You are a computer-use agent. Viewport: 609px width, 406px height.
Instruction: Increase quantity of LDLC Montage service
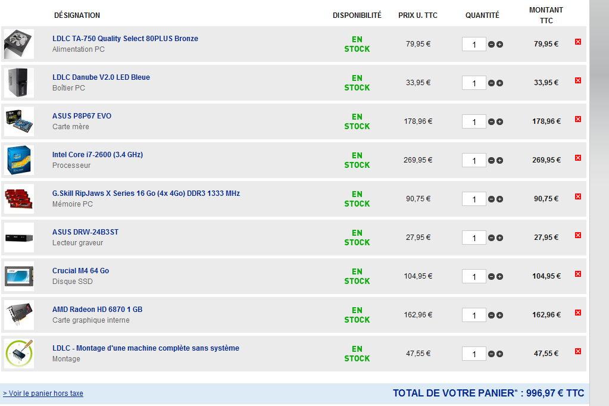point(500,354)
